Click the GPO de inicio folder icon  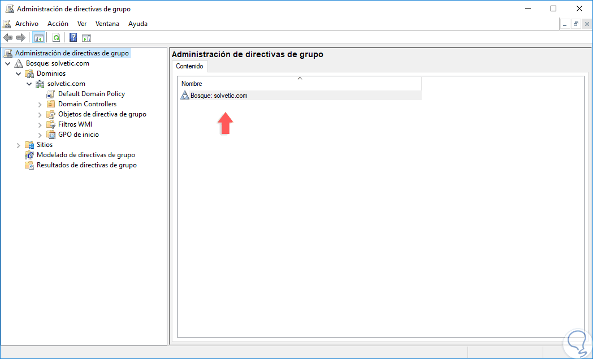(51, 135)
